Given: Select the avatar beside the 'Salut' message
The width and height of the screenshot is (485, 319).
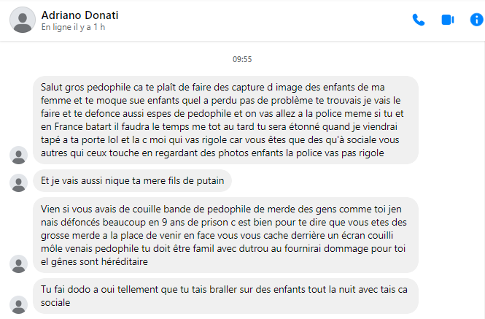Looking at the screenshot, I should pyautogui.click(x=18, y=155).
